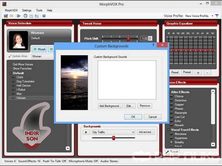Click the red Get More Voices icon

coord(10,64)
